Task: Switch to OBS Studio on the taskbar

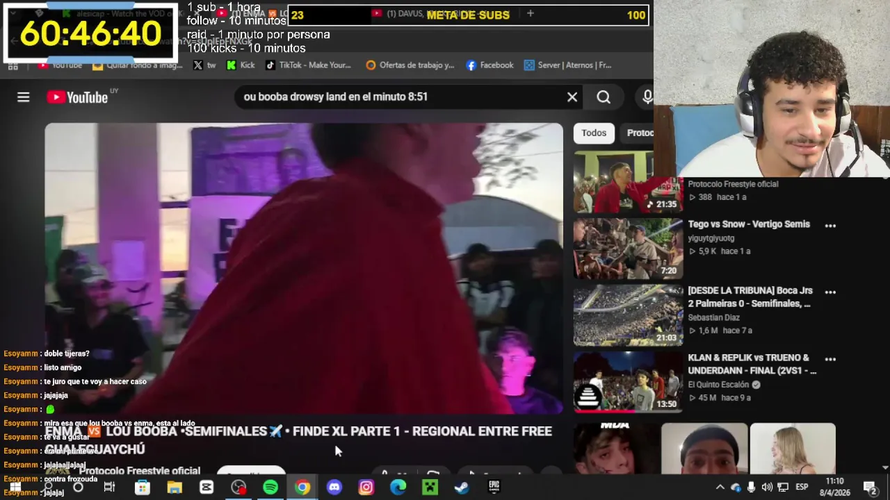Action: 238,487
